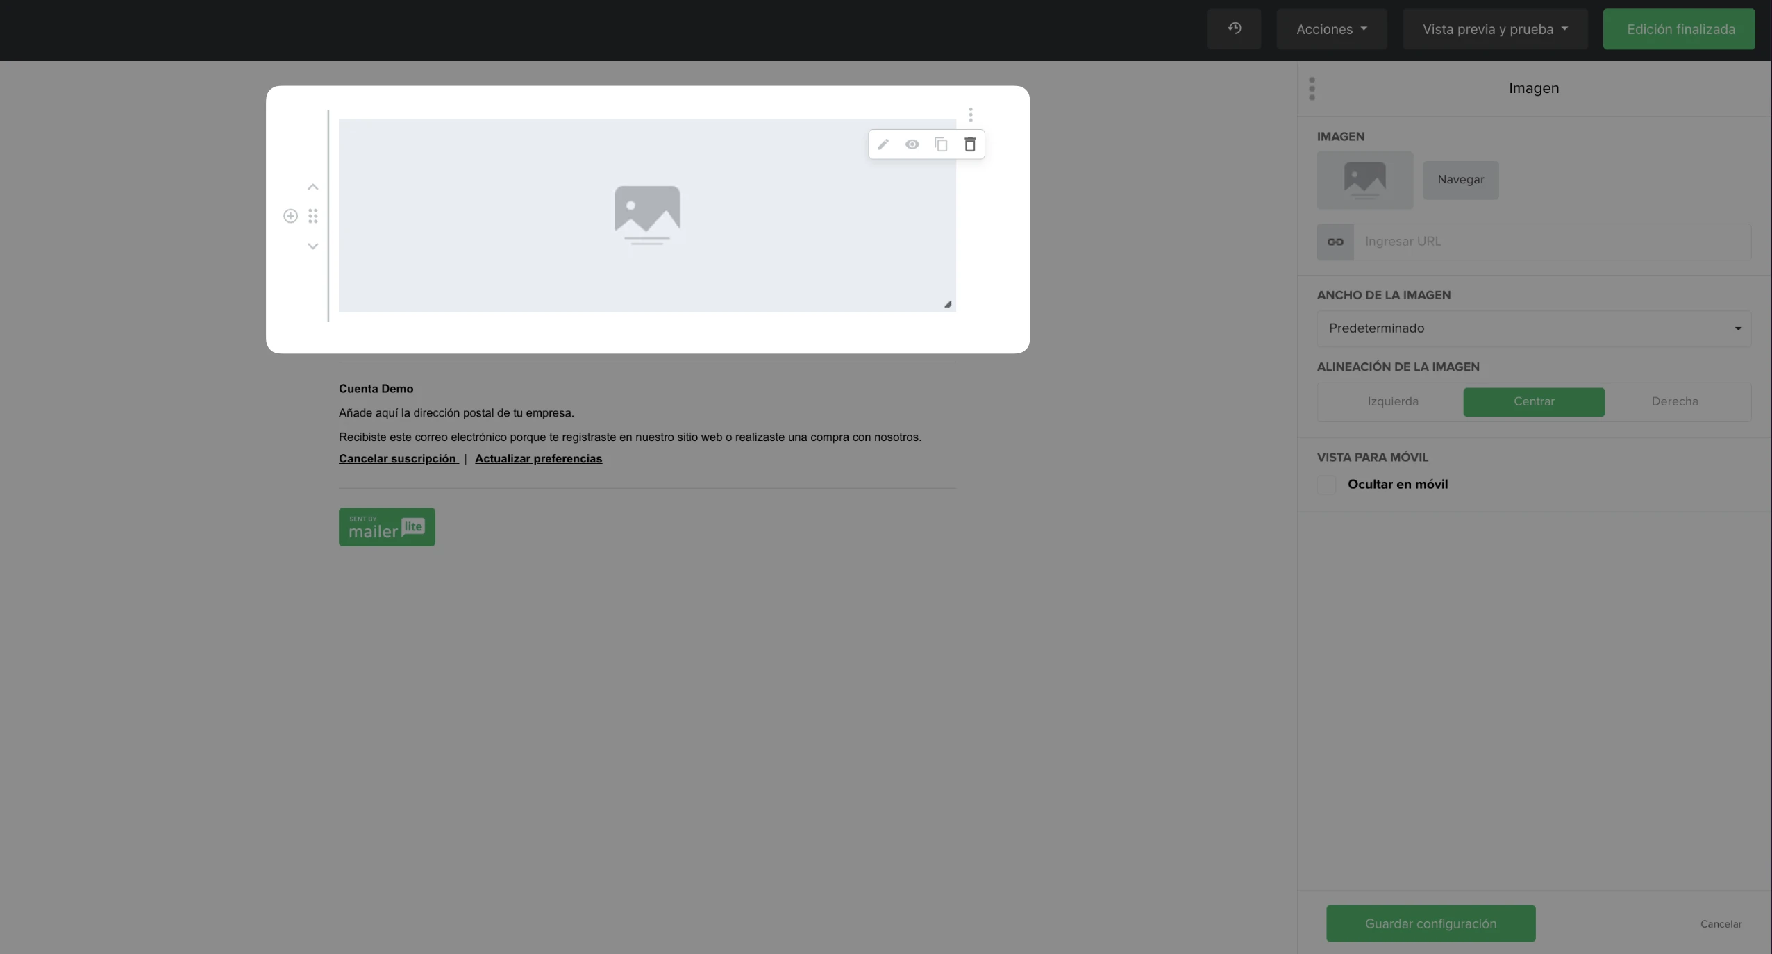Select Derecha image alignment
Image resolution: width=1772 pixels, height=954 pixels.
point(1675,402)
